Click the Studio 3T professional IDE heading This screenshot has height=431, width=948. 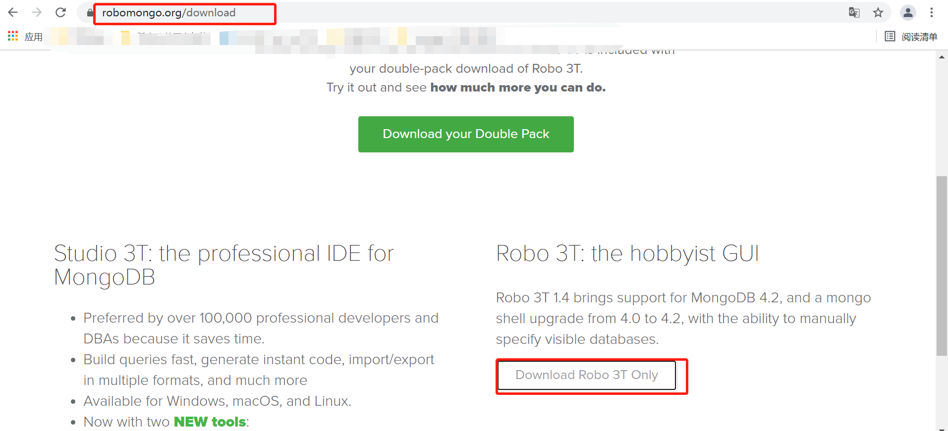coord(224,265)
